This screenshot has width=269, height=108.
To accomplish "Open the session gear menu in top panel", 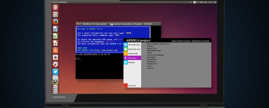I will tap(215, 2).
